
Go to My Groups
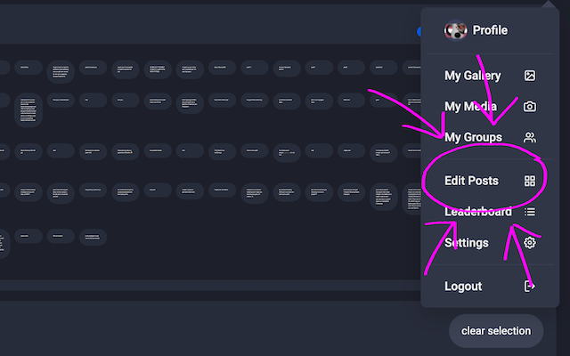click(473, 137)
